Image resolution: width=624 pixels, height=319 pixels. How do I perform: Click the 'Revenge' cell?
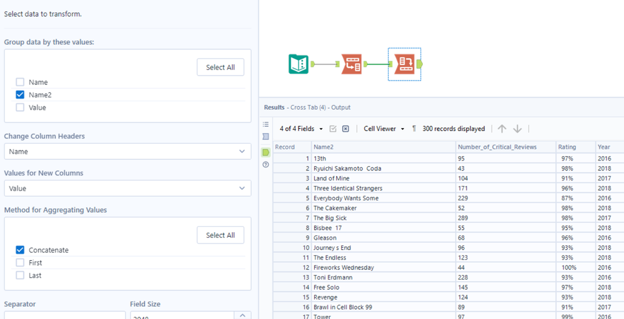[x=384, y=297]
